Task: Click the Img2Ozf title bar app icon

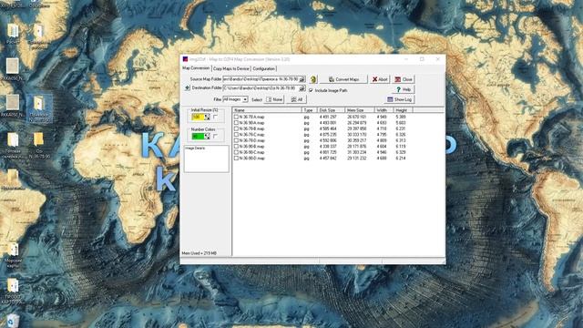Action: [185, 59]
